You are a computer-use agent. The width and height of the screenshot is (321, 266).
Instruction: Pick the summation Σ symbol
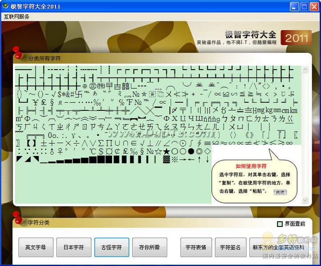click(x=101, y=143)
